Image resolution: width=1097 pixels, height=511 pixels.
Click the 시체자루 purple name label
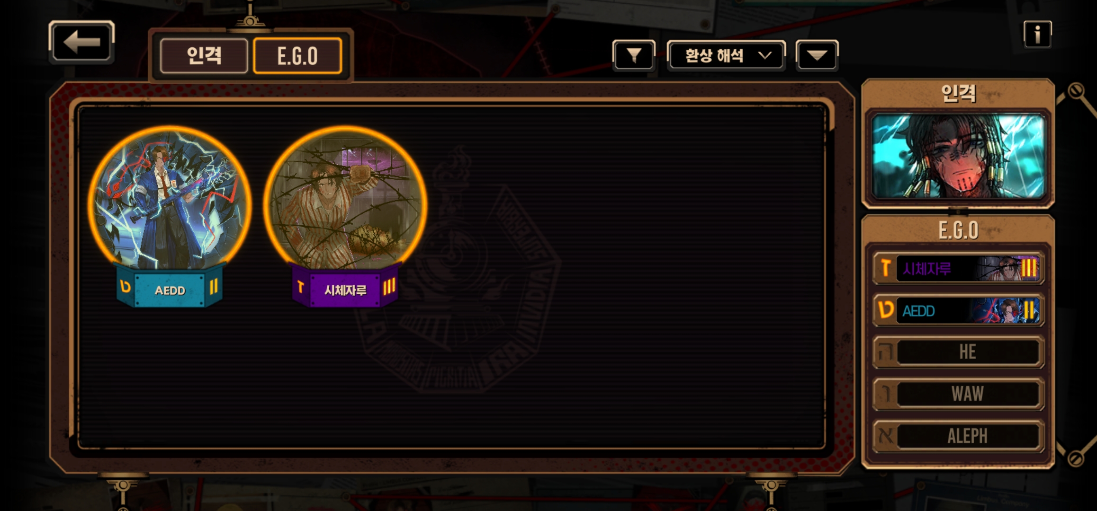pyautogui.click(x=345, y=289)
